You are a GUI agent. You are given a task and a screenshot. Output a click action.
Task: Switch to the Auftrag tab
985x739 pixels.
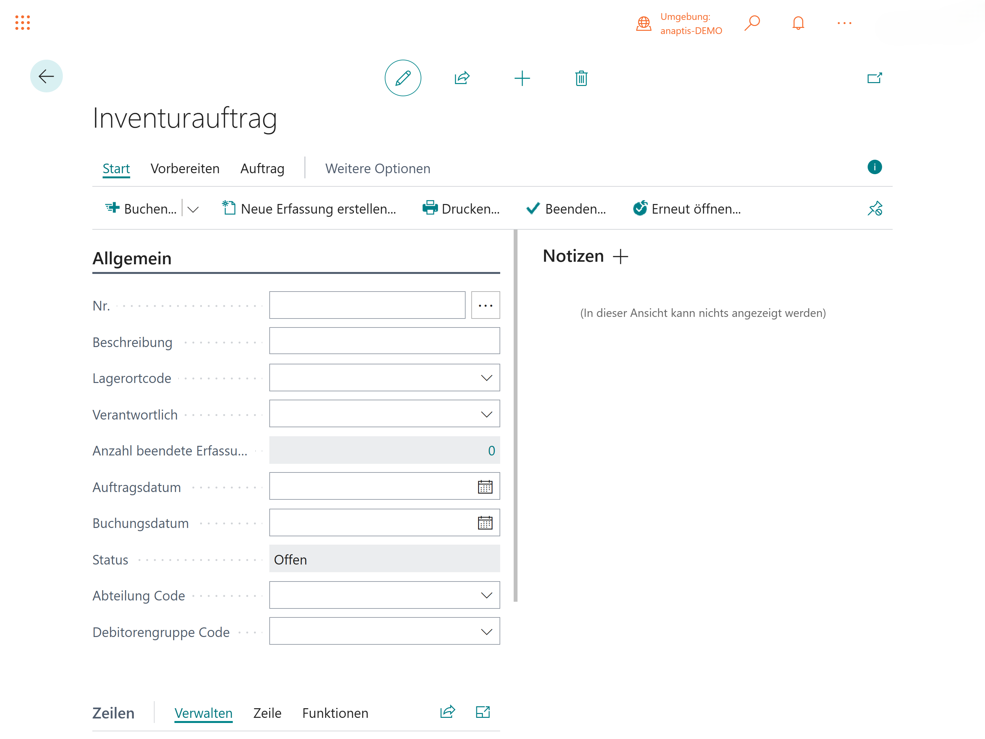[262, 168]
